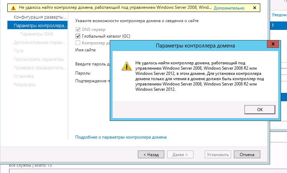Viewport: 287px width, 173px height.
Task: Select Параметры контроллера домена step
Action: [x=37, y=25]
